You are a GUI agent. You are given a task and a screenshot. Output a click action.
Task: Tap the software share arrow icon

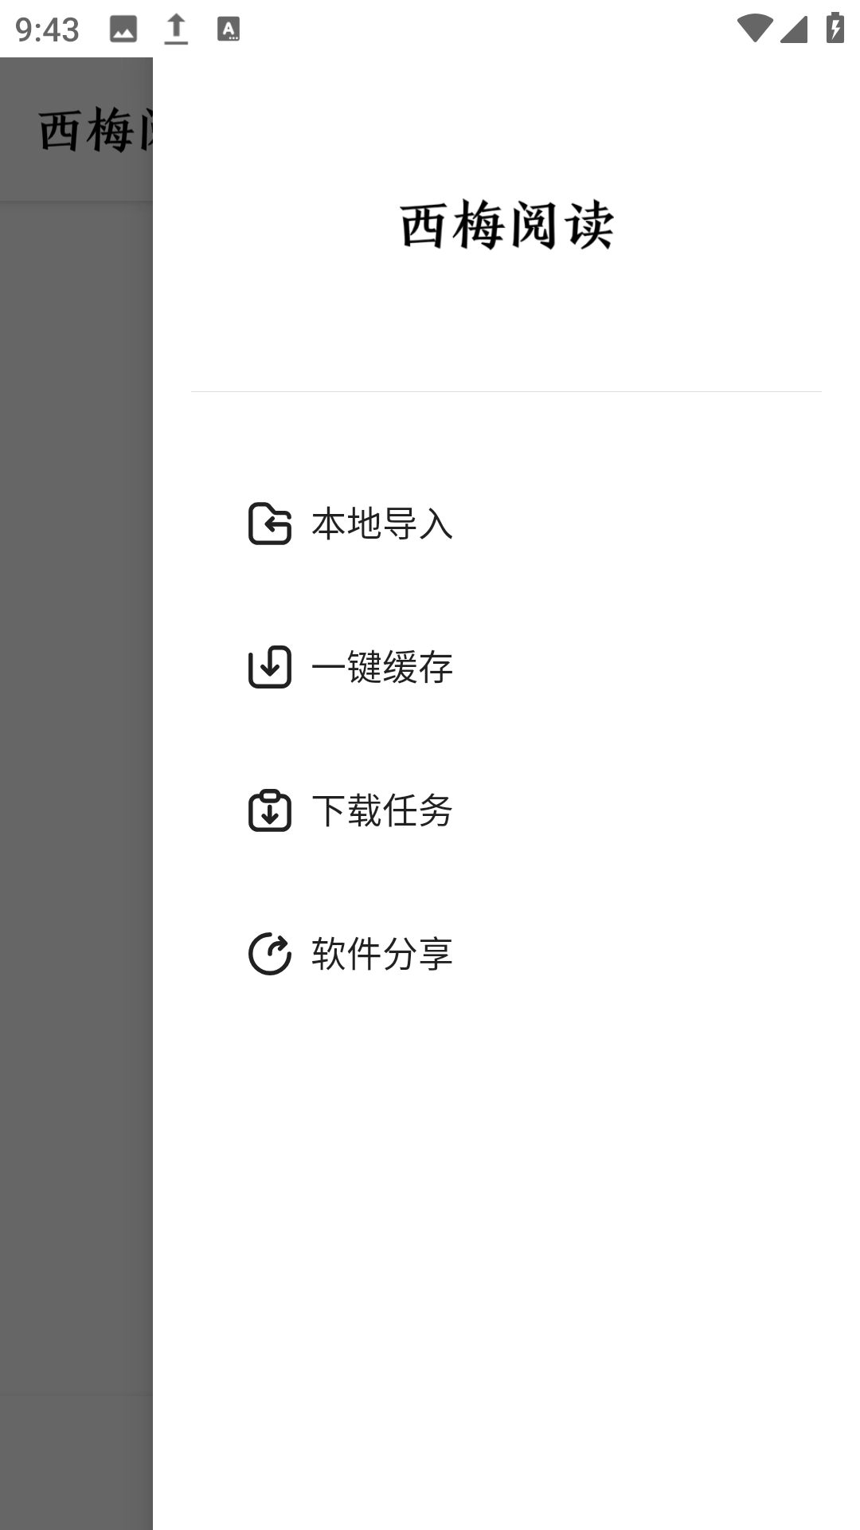[x=270, y=954]
